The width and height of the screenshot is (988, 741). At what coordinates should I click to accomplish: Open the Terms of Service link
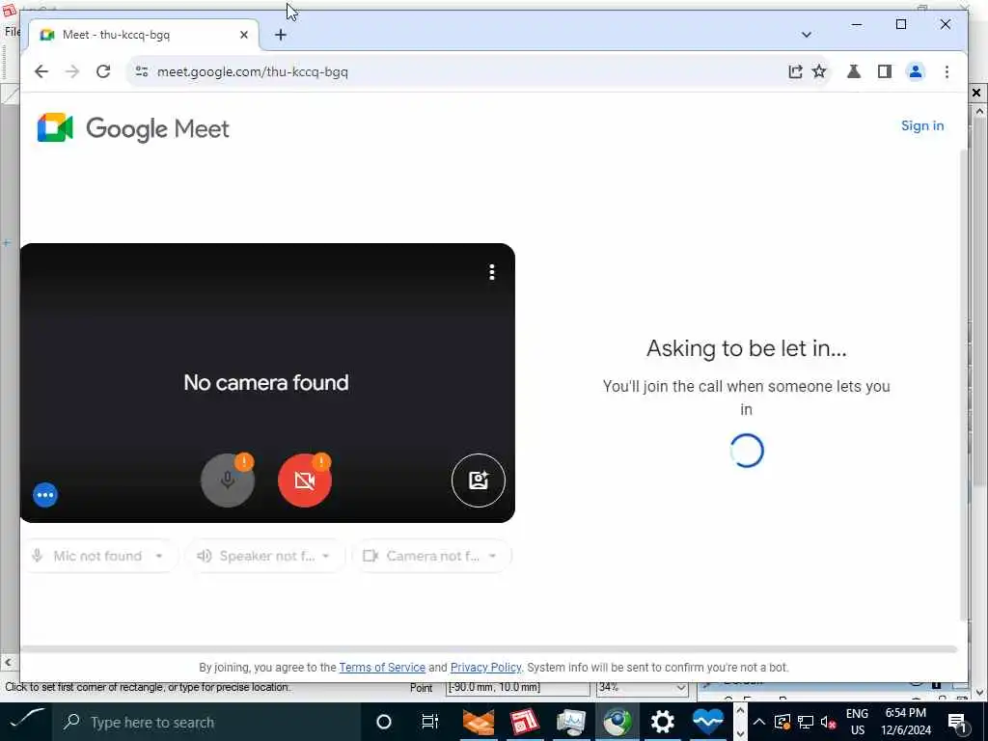[x=382, y=668]
